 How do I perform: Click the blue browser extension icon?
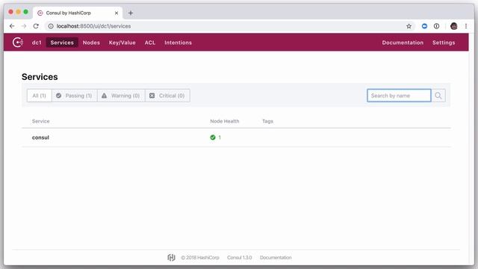tap(424, 26)
